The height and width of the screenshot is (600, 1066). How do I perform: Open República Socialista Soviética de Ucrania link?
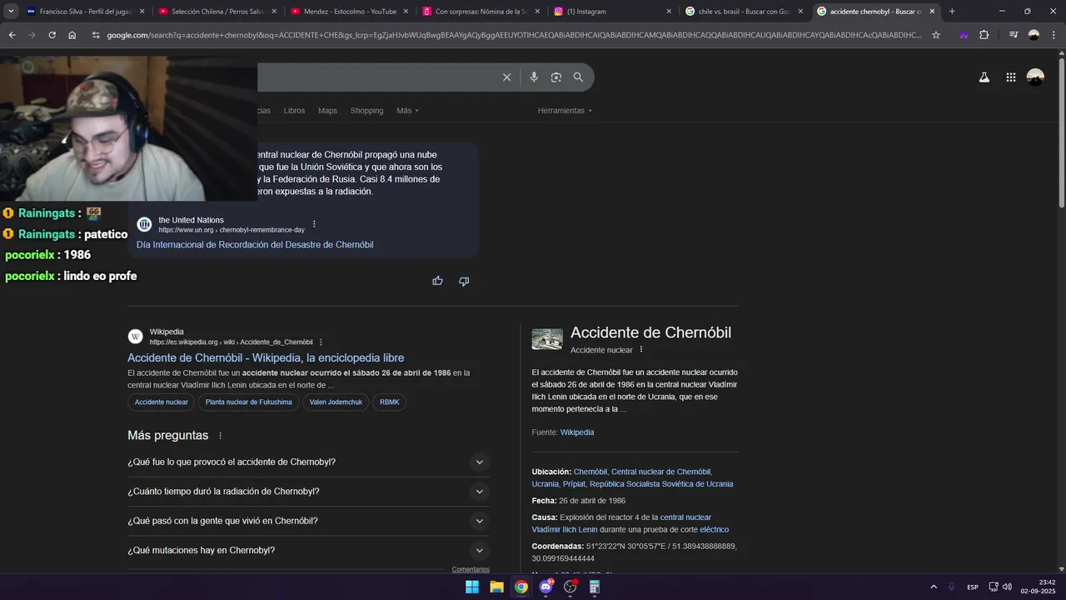(x=661, y=484)
